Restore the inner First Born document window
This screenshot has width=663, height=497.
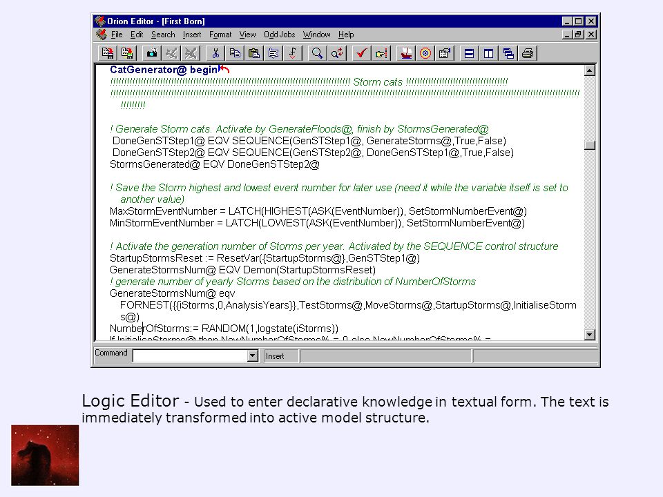[579, 35]
